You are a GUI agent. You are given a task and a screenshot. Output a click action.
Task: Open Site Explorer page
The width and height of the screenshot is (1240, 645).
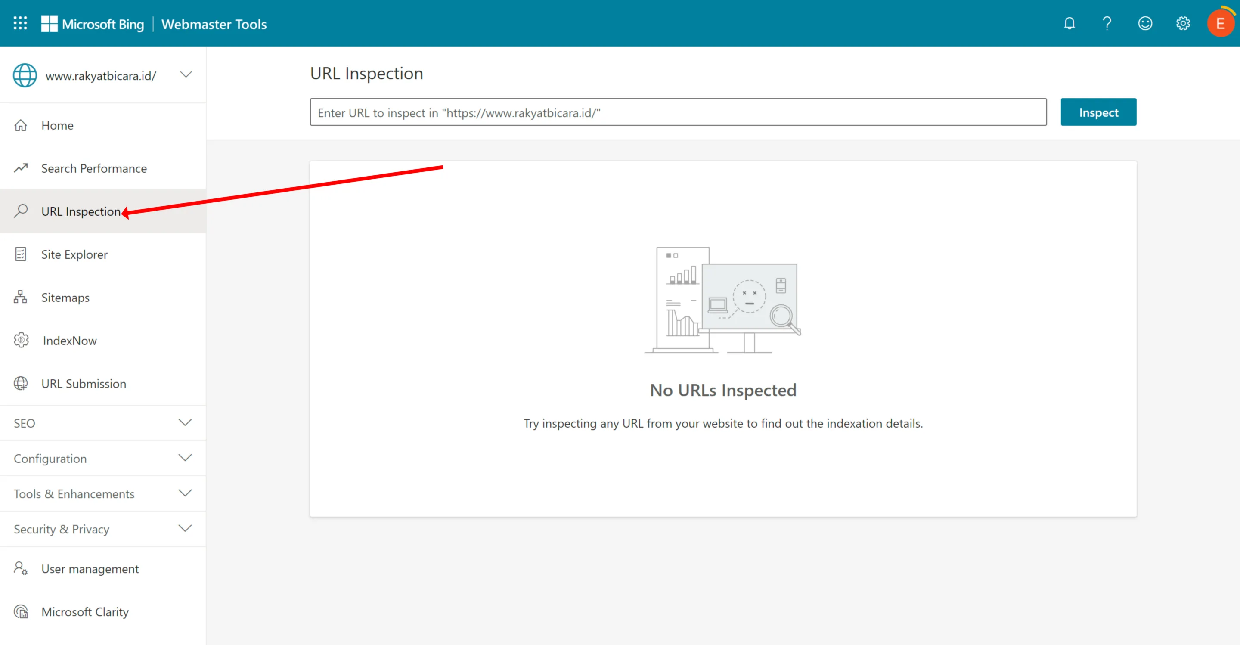[x=103, y=254]
